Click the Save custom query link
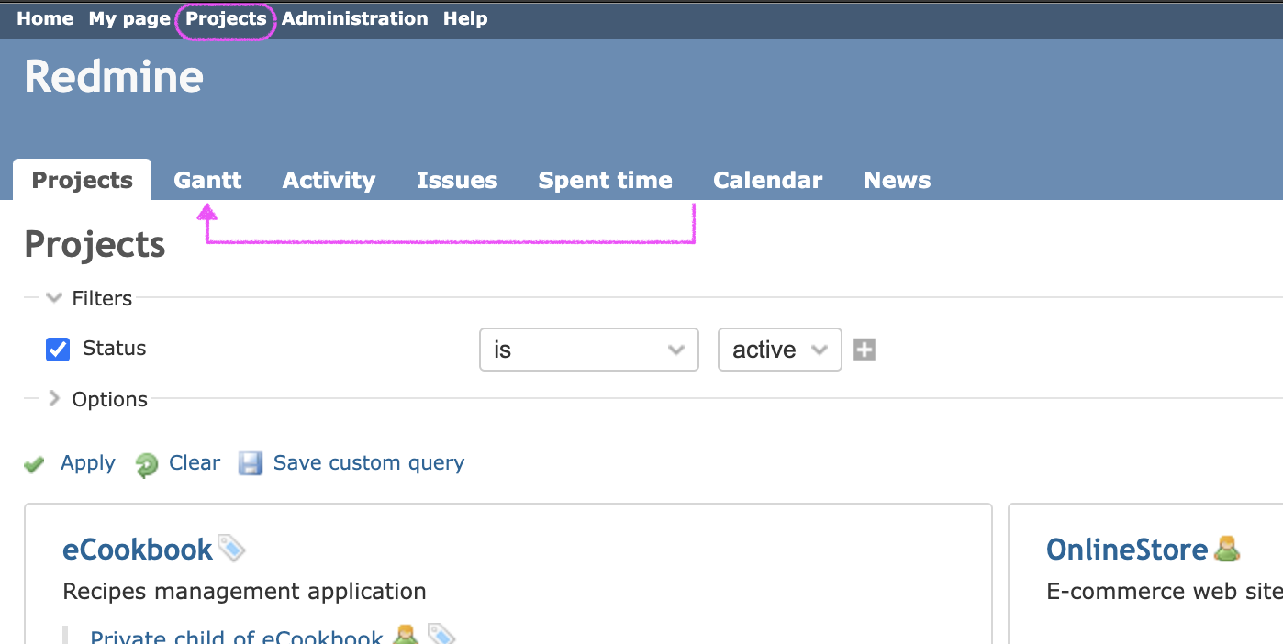The width and height of the screenshot is (1283, 644). (x=369, y=463)
